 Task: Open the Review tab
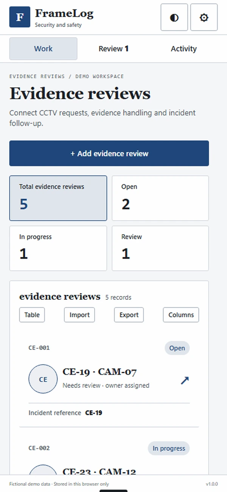(x=113, y=49)
